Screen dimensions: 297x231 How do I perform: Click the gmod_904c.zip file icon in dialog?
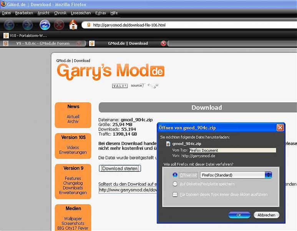(x=168, y=144)
